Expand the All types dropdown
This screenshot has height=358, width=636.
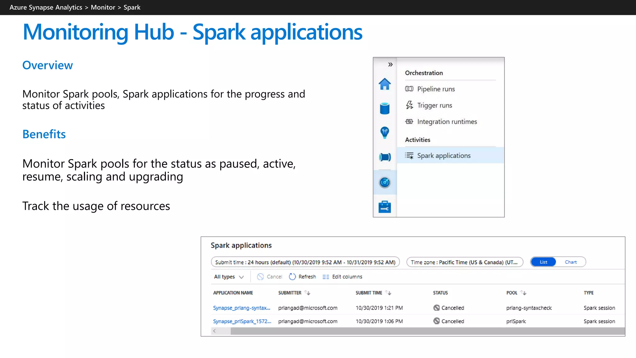229,277
